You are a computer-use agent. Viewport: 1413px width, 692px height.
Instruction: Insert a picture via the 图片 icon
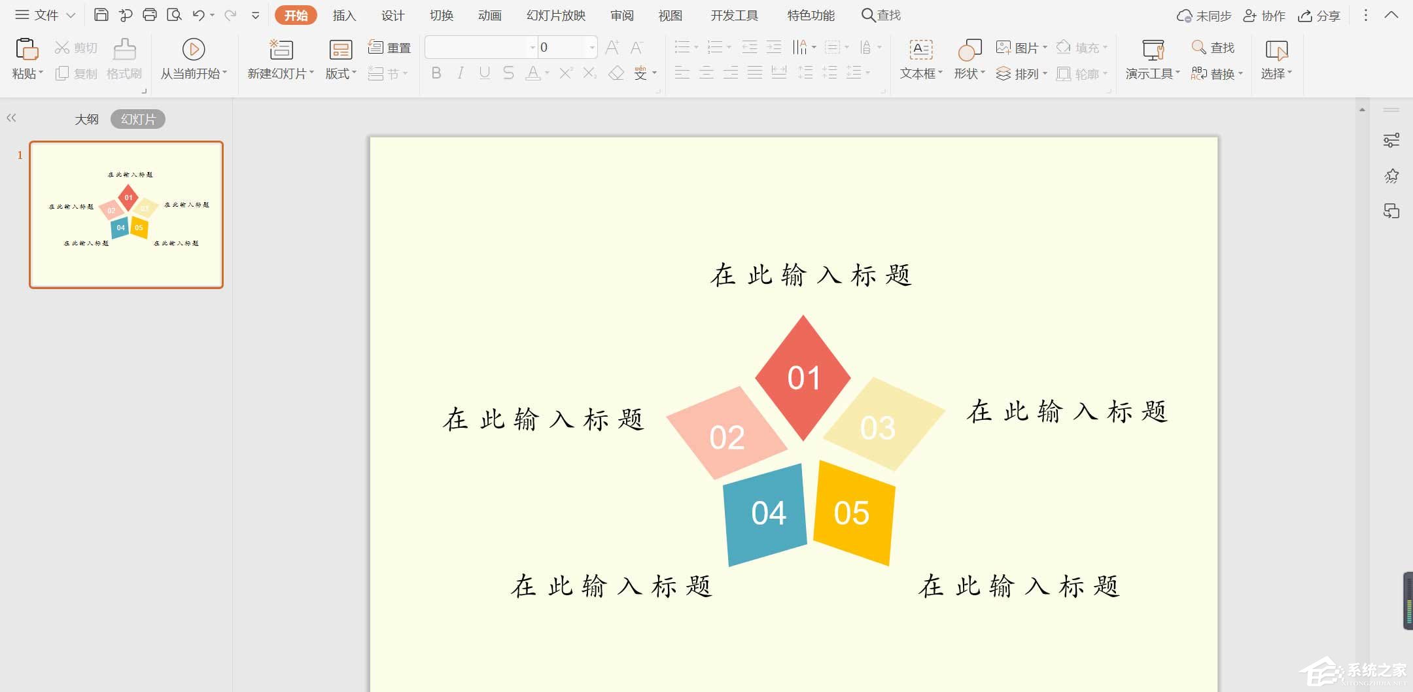[x=1022, y=46]
